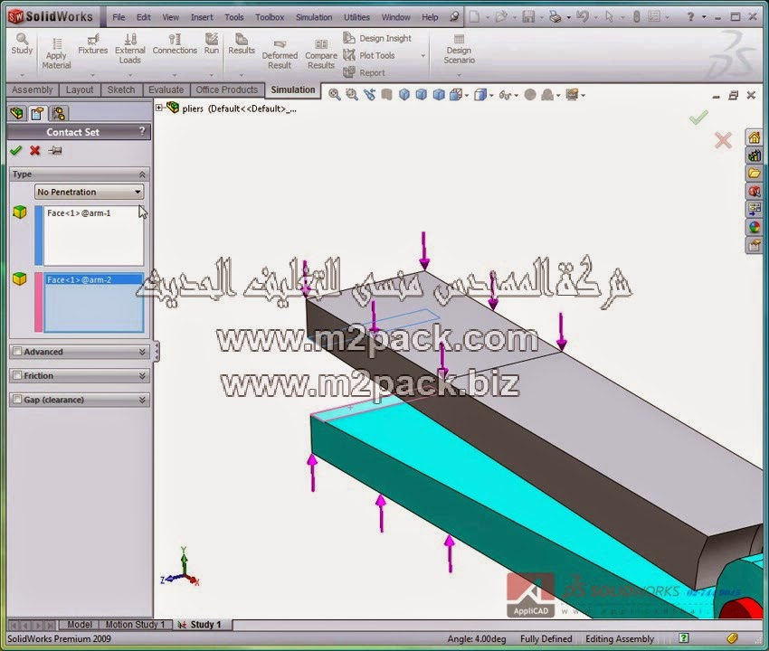The image size is (769, 651).
Task: Switch to the Office Products tab
Action: (x=226, y=90)
